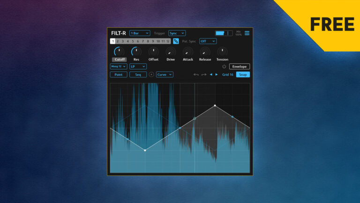This screenshot has width=360, height=203.
Task: Click the hollow playhead marker on the curve
Action: 195,118
